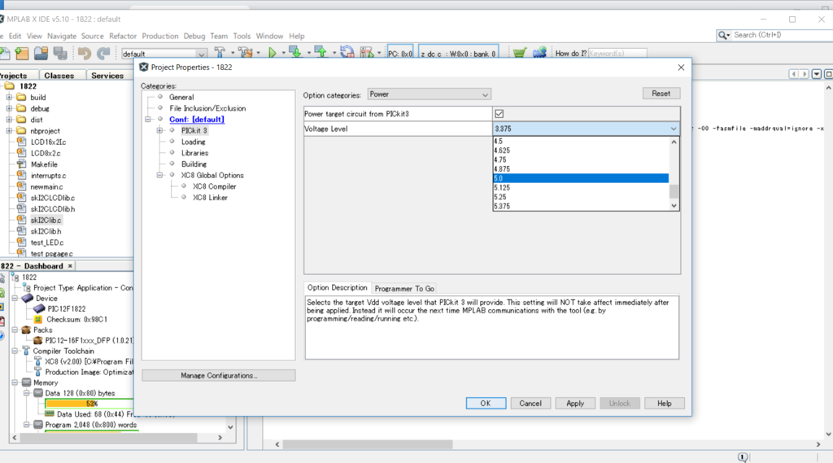Close the Dashboard tab

[x=70, y=266]
